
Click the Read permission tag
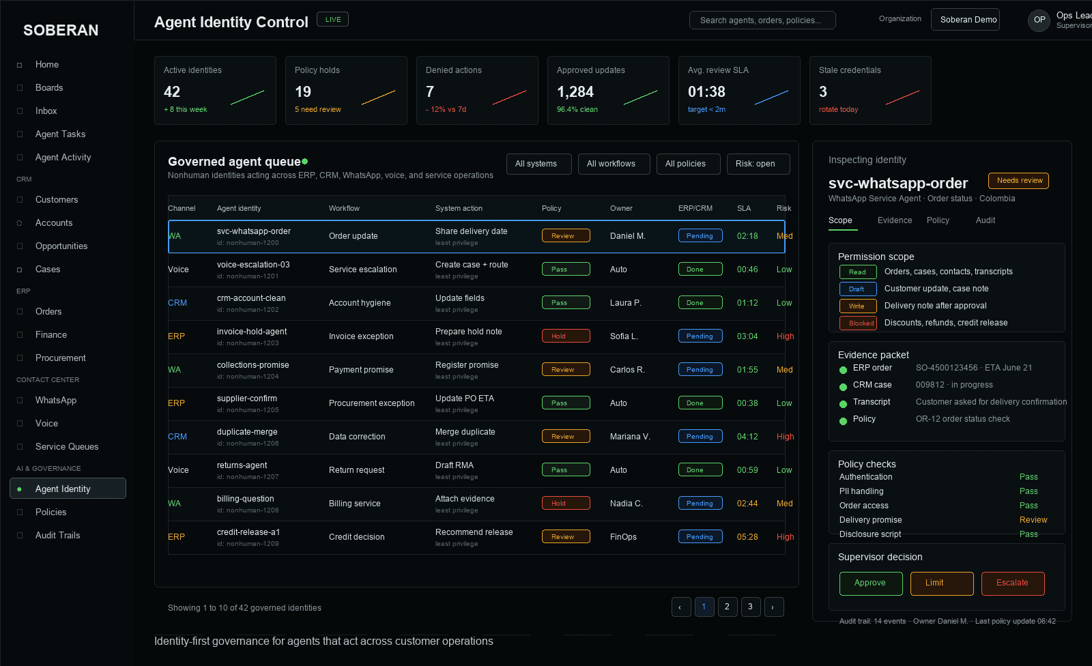[858, 272]
